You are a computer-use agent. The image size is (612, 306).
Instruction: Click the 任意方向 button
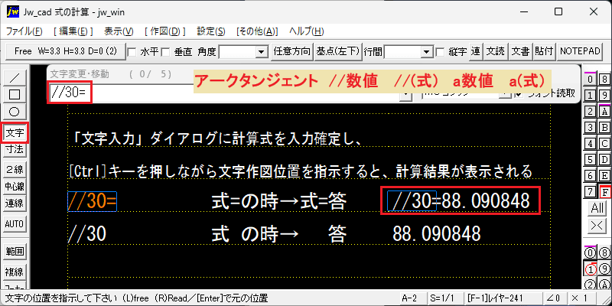click(292, 51)
